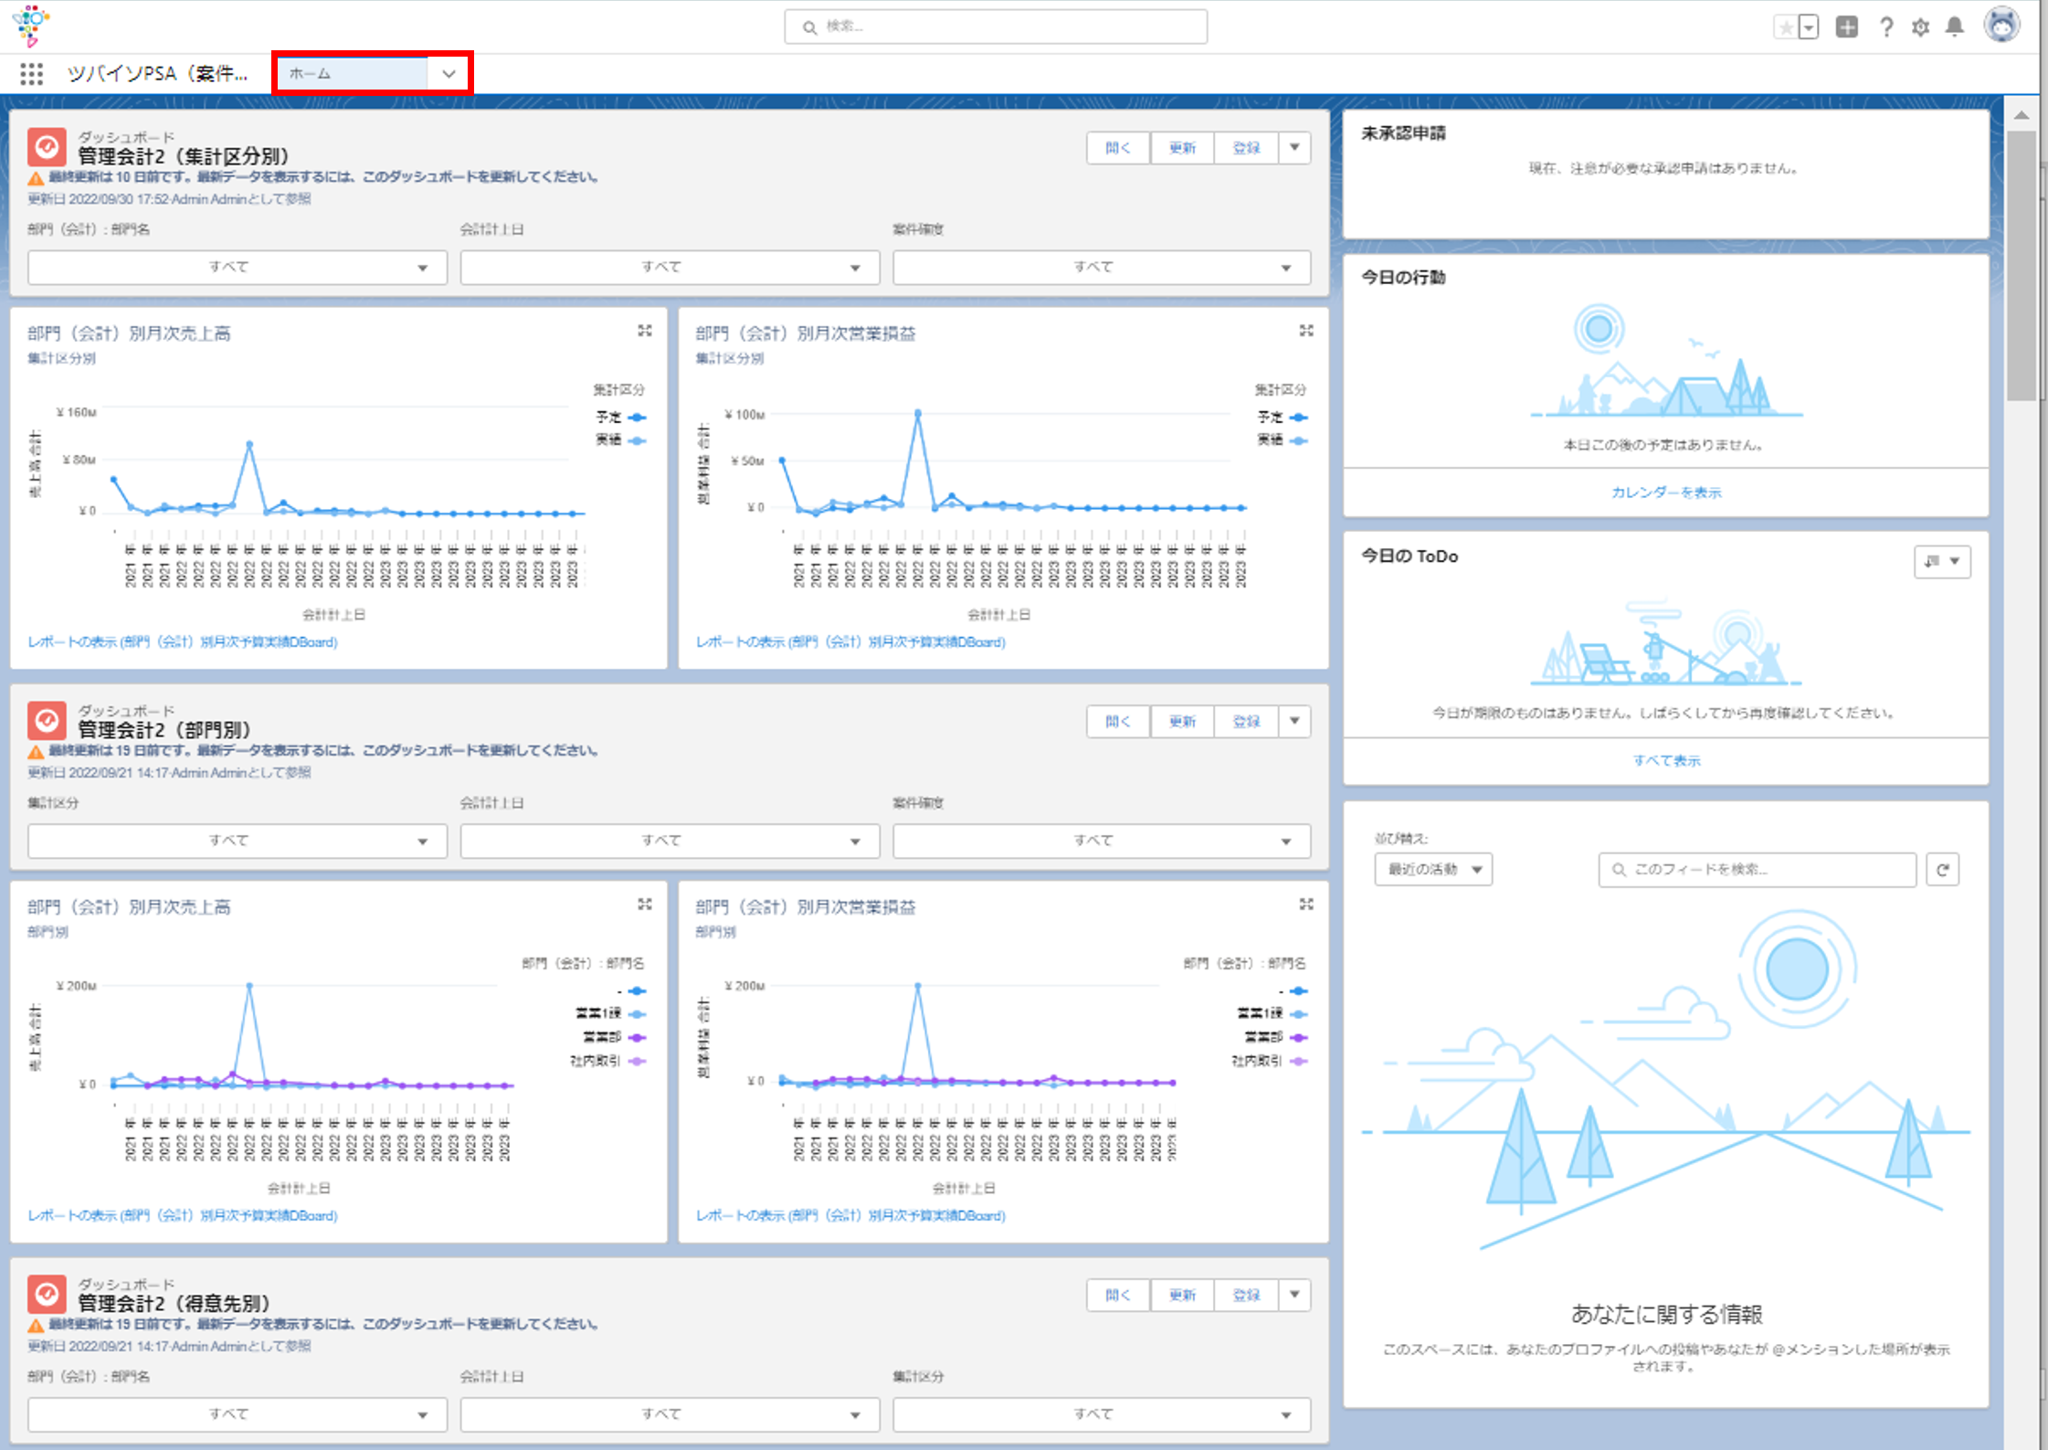The image size is (2048, 1450).
Task: Select the ホーム tab
Action: point(353,73)
